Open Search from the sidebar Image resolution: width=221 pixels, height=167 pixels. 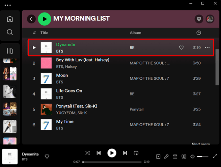(10, 32)
